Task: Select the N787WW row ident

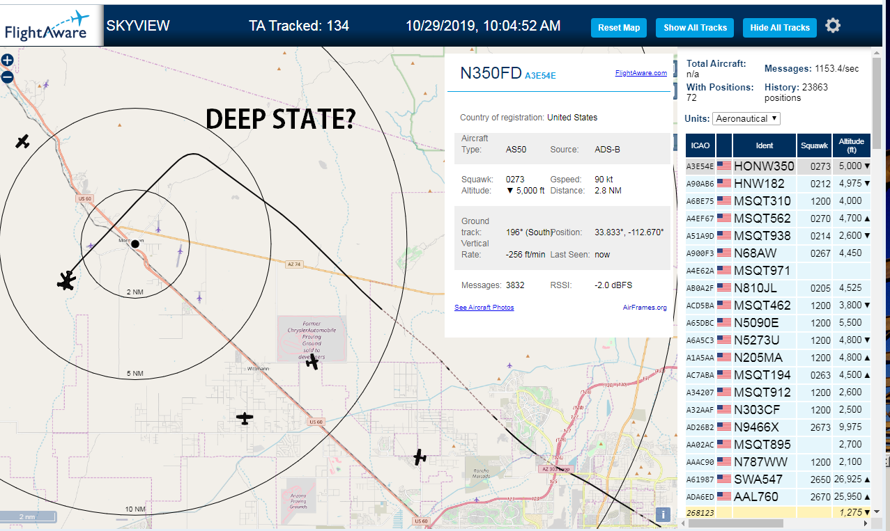Action: click(x=764, y=462)
